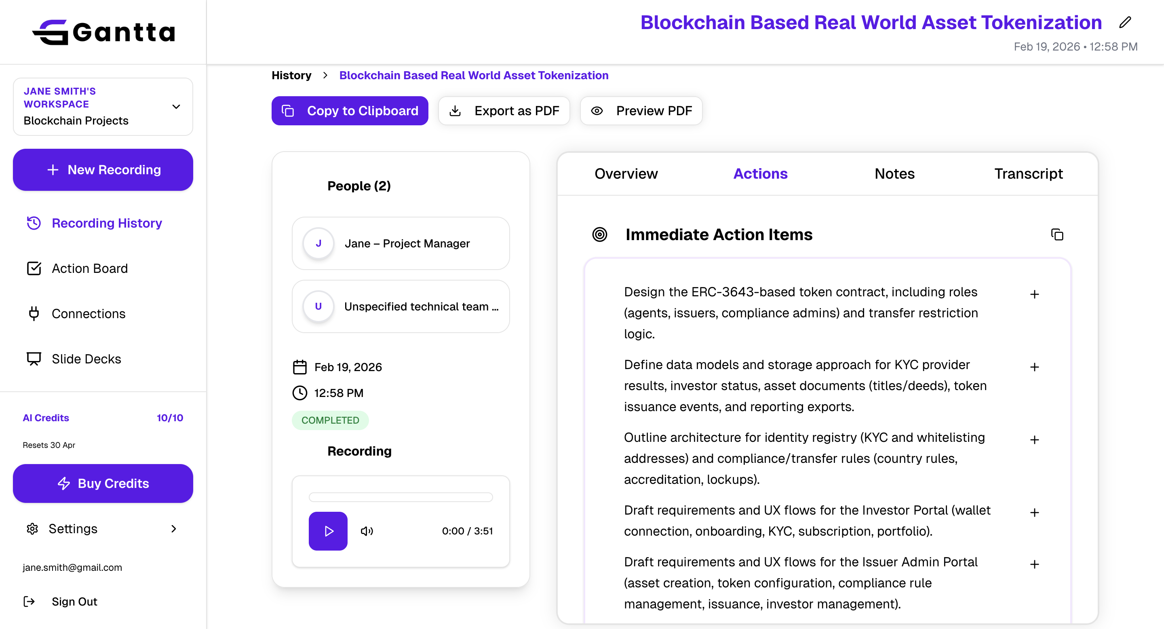
Task: Click the History breadcrumb link
Action: (x=291, y=76)
